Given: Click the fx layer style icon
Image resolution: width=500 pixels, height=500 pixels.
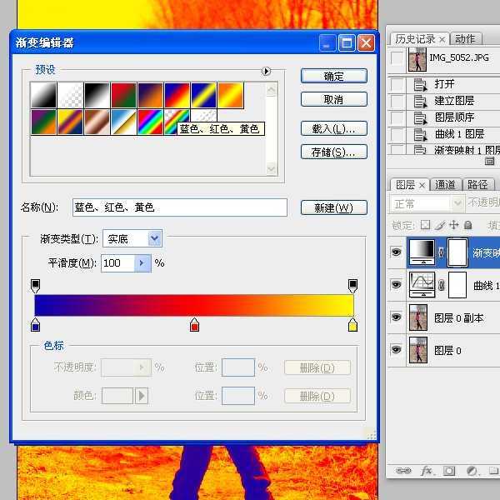Looking at the screenshot, I should [x=427, y=471].
